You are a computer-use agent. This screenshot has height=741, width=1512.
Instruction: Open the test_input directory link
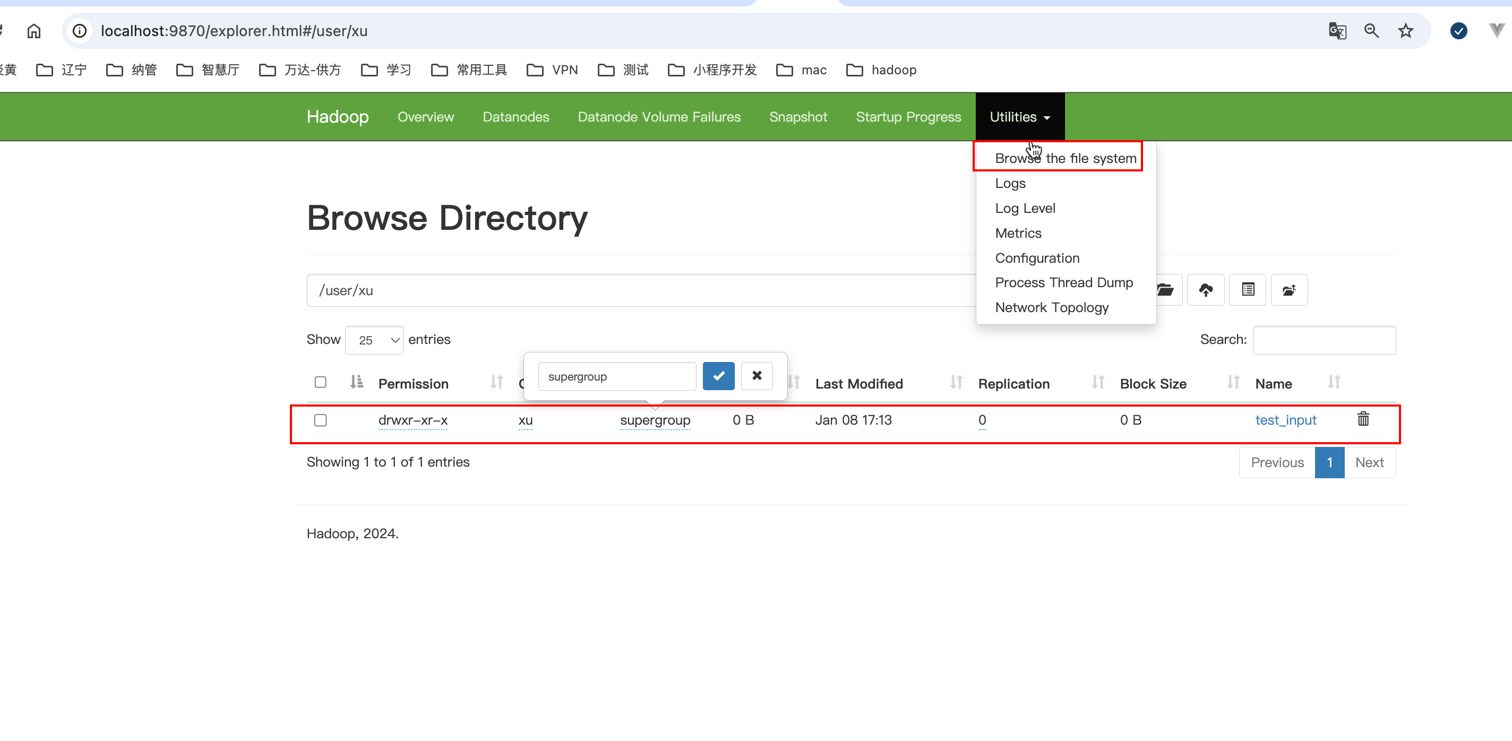coord(1285,420)
